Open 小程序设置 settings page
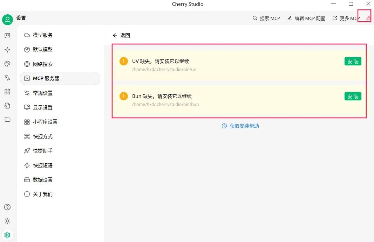Viewport: 374px width, 242px height. click(60, 122)
